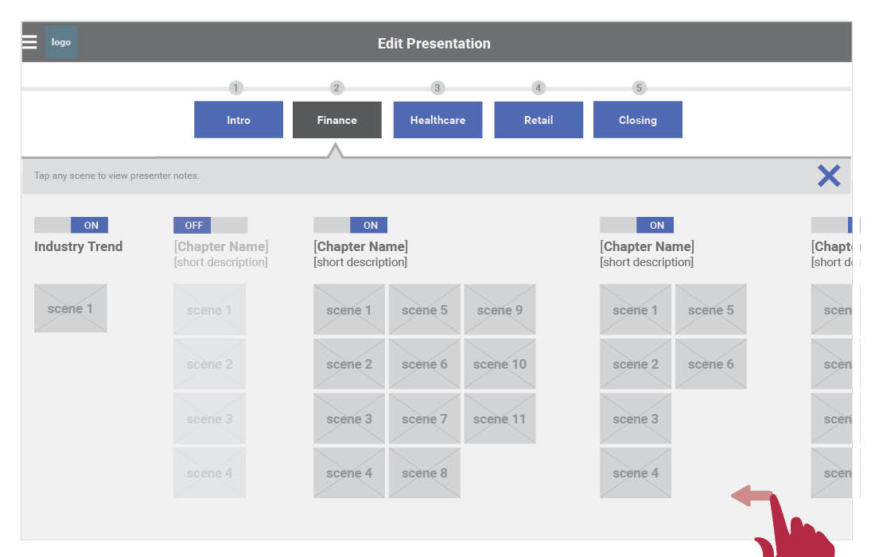Select step marker number 3
Screen dimensions: 875x557
(x=437, y=87)
